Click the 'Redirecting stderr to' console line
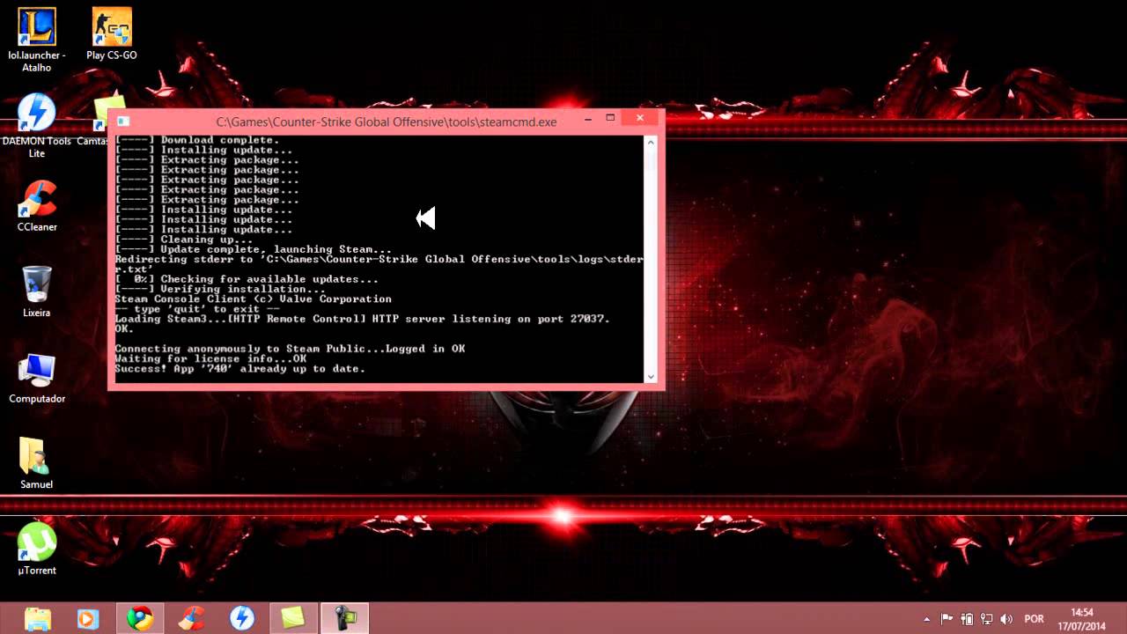 pos(379,264)
